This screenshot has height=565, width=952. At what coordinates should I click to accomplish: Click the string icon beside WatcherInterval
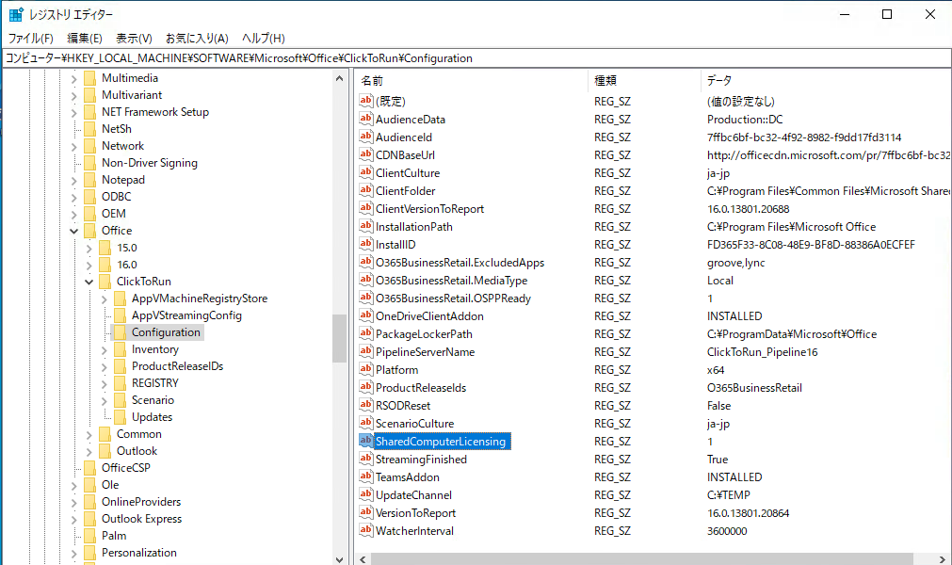pyautogui.click(x=365, y=530)
